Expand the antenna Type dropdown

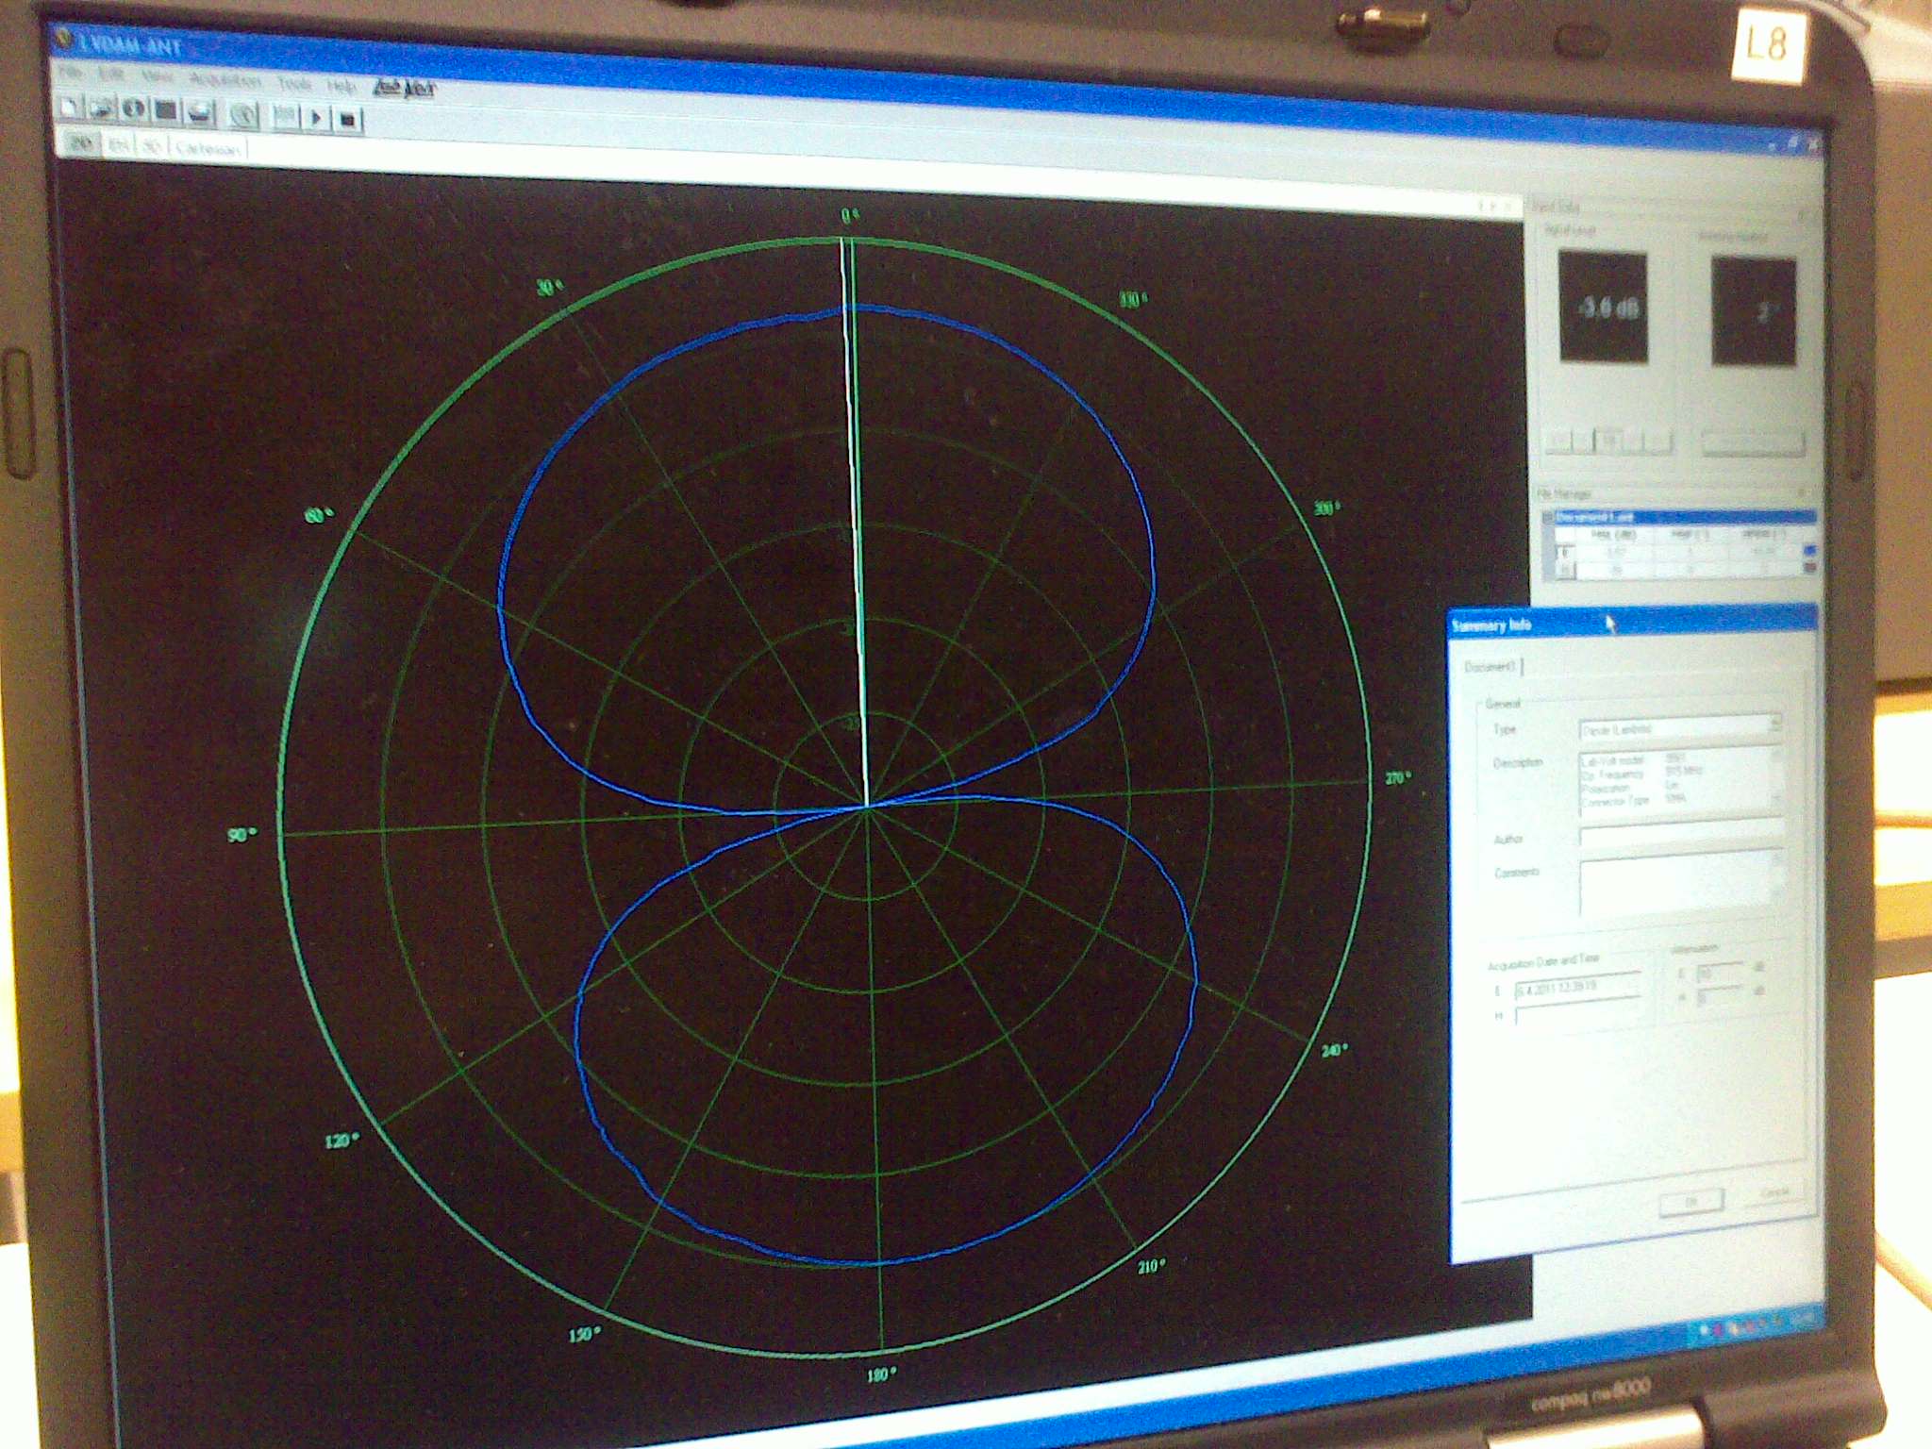point(1774,724)
